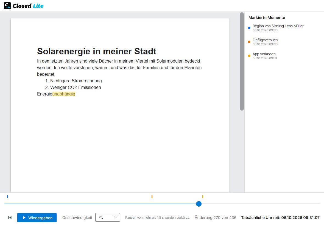Viewport: 324px width, 225px height.
Task: Click the playback timeline slider handle
Action: [x=199, y=204]
